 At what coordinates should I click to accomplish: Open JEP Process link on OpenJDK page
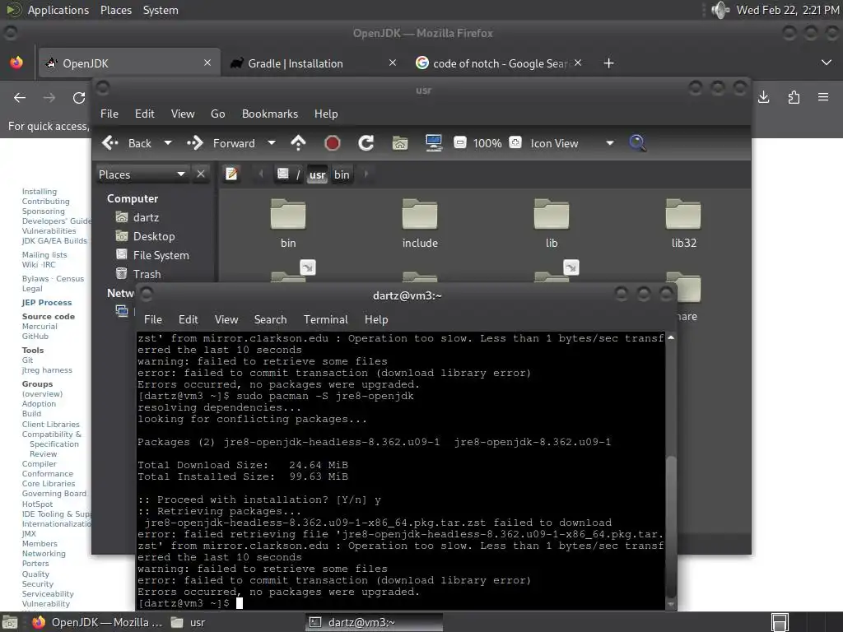coord(47,303)
